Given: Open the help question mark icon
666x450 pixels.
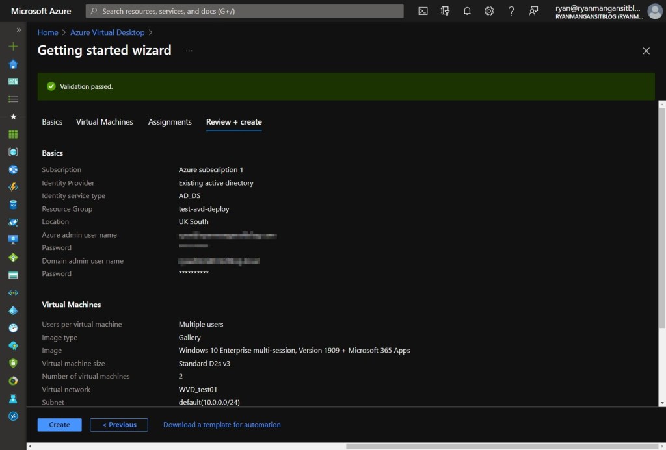Looking at the screenshot, I should pos(511,11).
